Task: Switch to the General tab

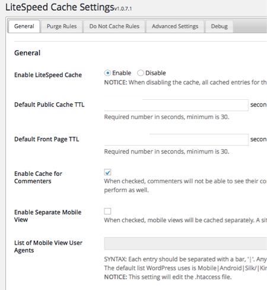Action: [24, 26]
